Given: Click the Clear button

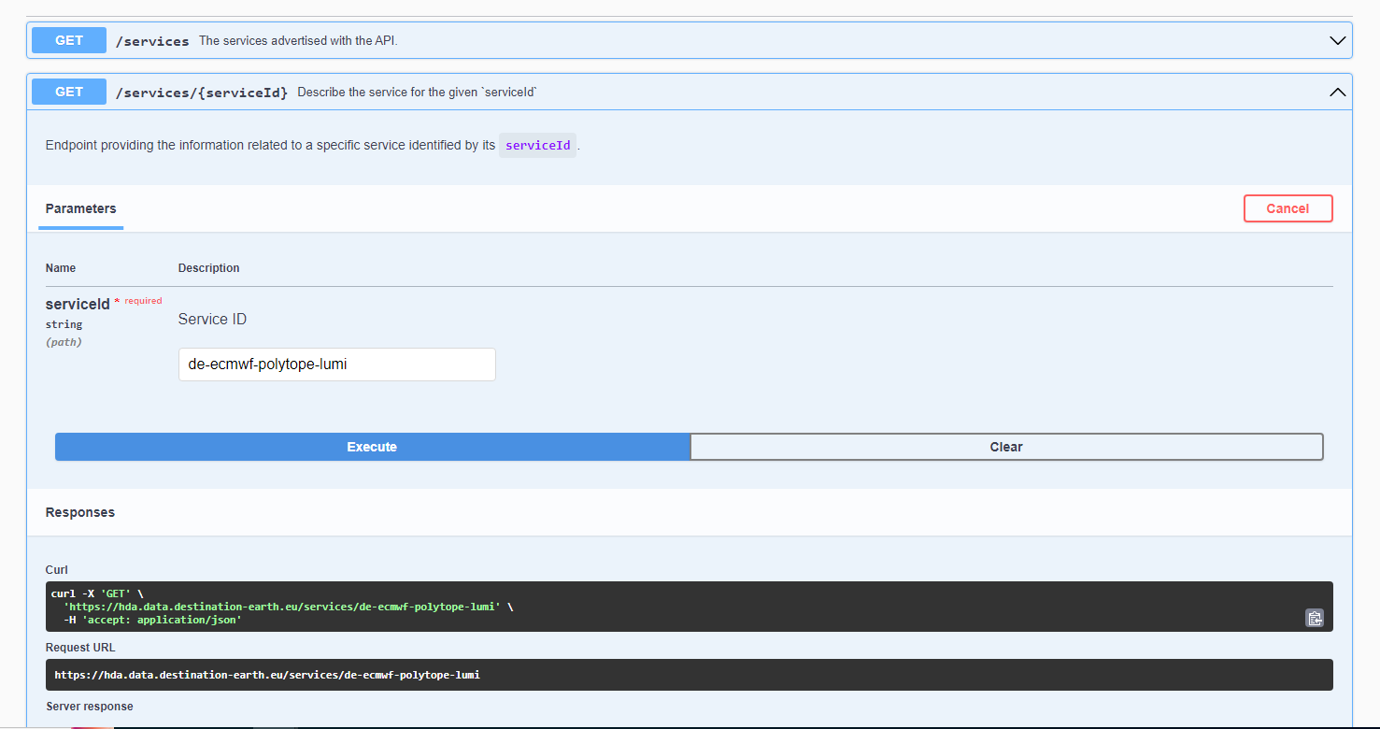Looking at the screenshot, I should pos(1006,447).
